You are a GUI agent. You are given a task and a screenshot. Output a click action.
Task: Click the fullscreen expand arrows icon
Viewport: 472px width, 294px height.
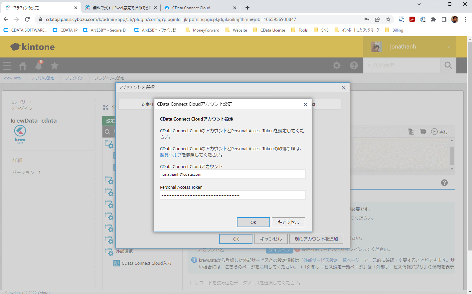(x=106, y=107)
